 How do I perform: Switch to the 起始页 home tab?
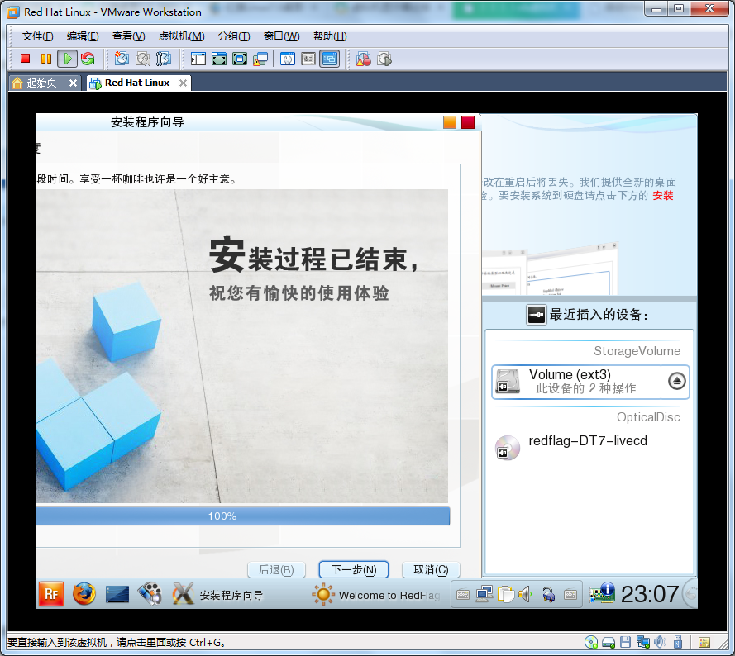(x=41, y=83)
